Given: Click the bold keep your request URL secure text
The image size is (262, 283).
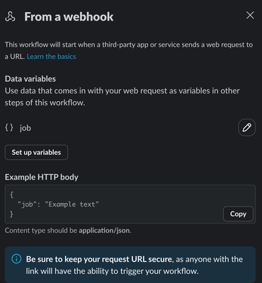Looking at the screenshot, I should [99, 259].
